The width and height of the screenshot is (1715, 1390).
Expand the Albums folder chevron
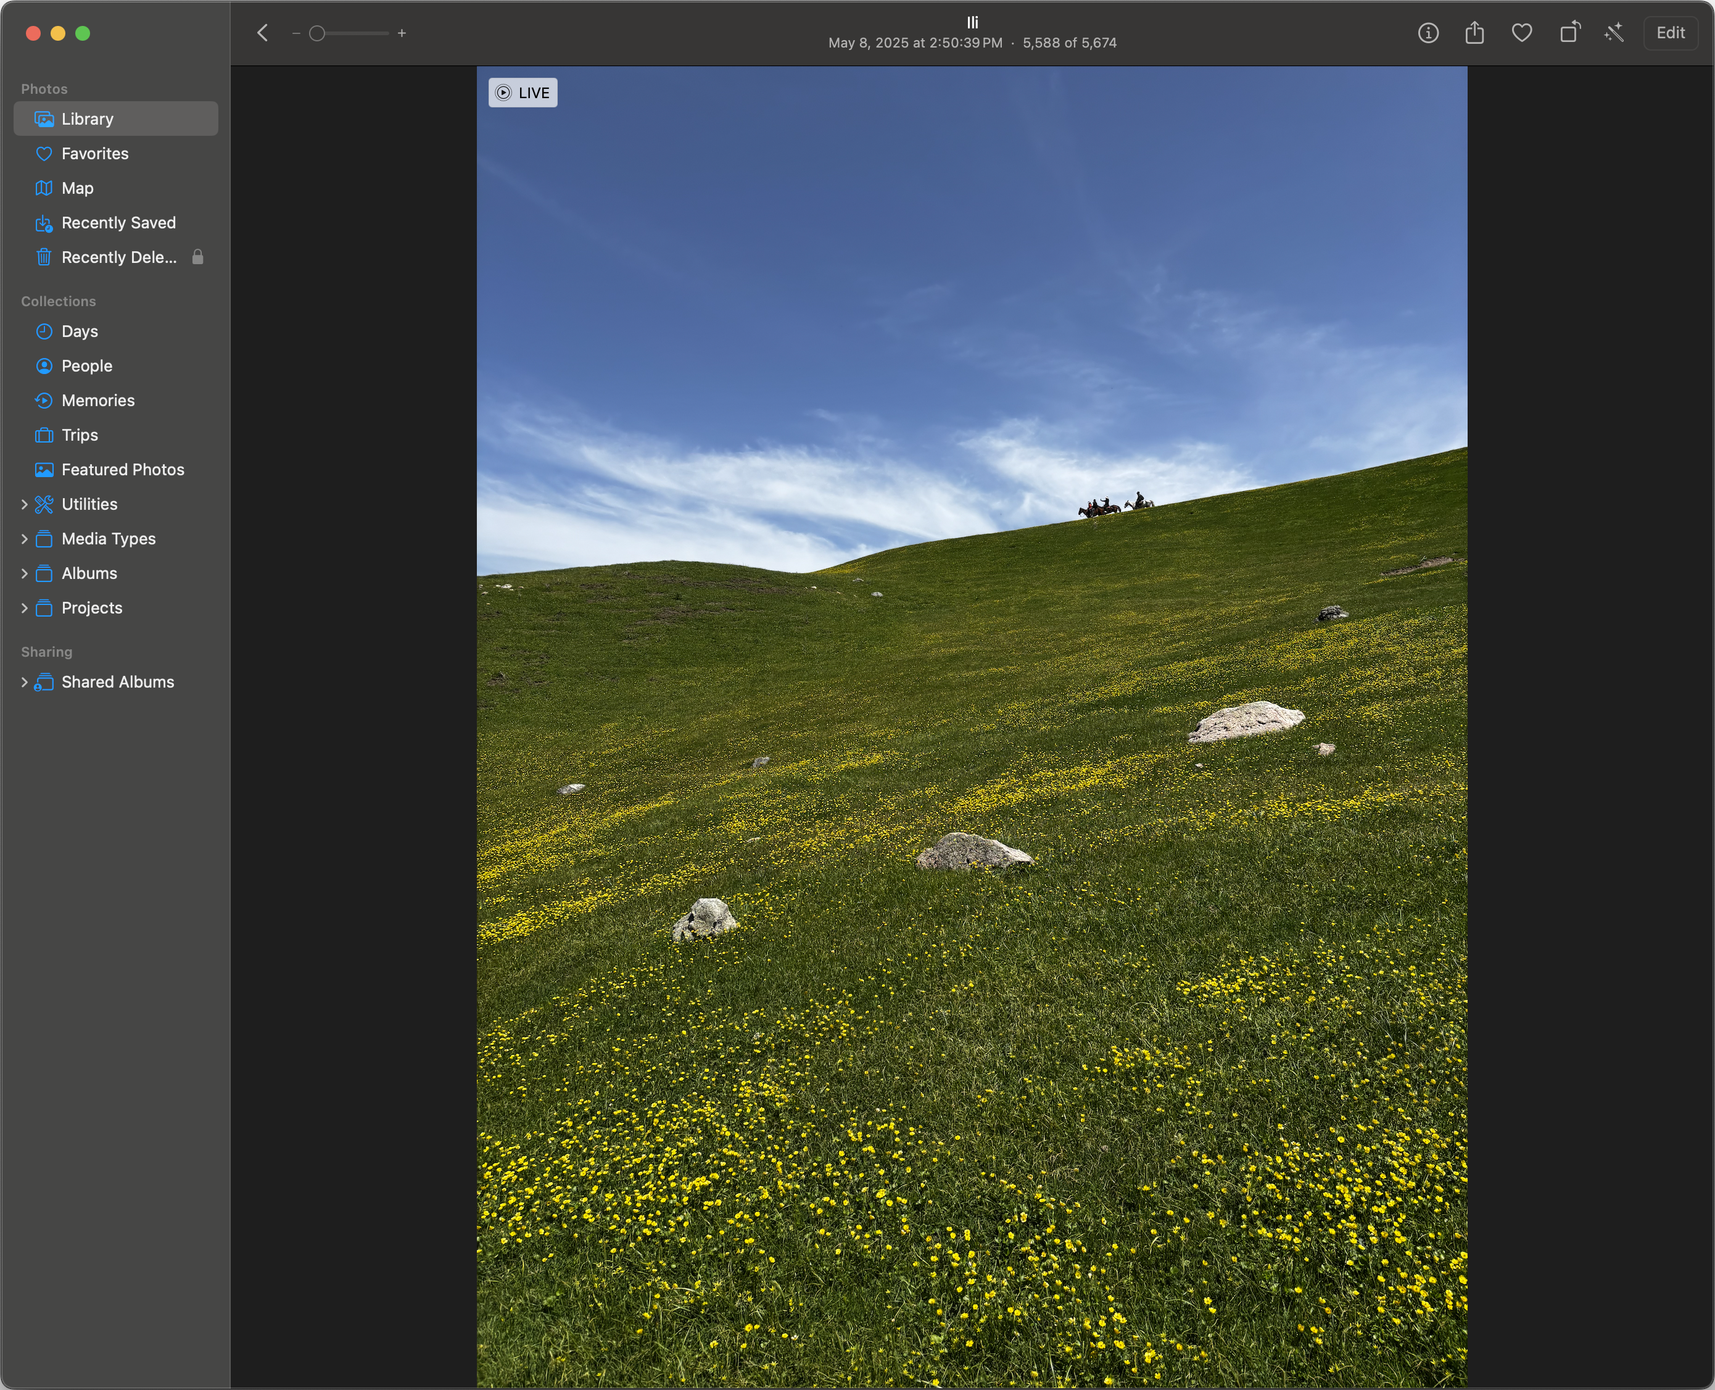[x=24, y=573]
